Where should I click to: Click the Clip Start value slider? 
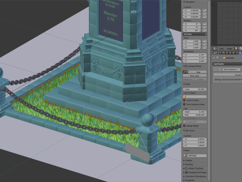[195, 112]
